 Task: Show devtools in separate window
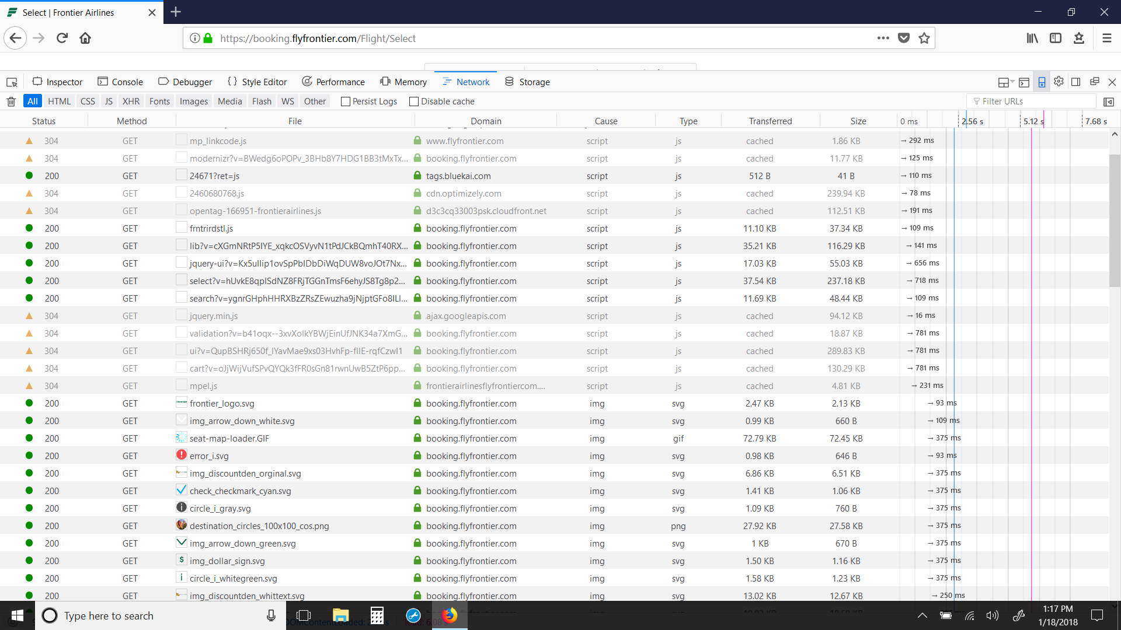tap(1095, 82)
